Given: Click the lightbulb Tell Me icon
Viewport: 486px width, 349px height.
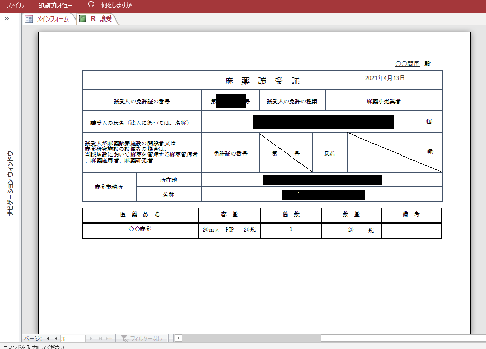Looking at the screenshot, I should (91, 6).
